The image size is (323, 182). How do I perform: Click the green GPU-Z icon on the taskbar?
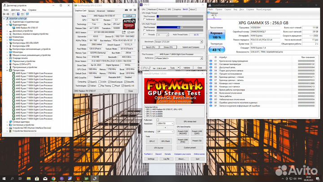click(87, 178)
